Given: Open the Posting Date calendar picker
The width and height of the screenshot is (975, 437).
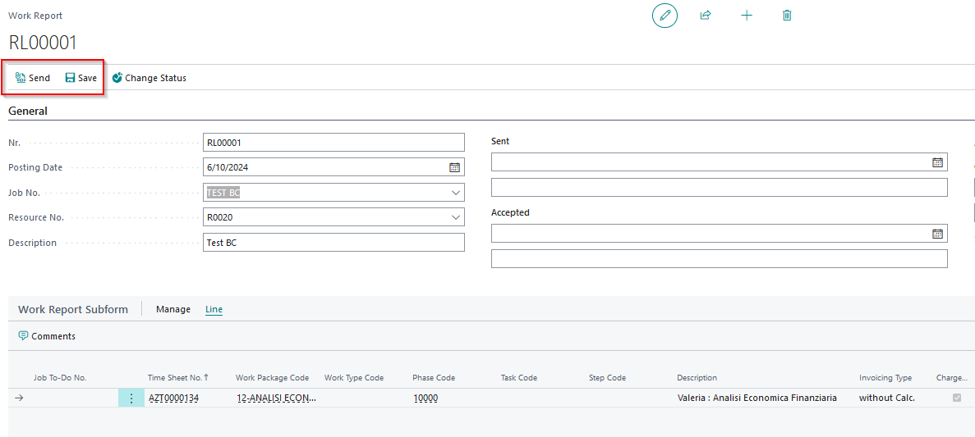Looking at the screenshot, I should (454, 167).
